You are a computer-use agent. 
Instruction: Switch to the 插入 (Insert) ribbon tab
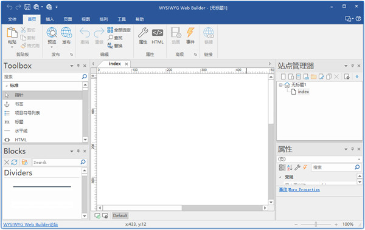(50, 19)
